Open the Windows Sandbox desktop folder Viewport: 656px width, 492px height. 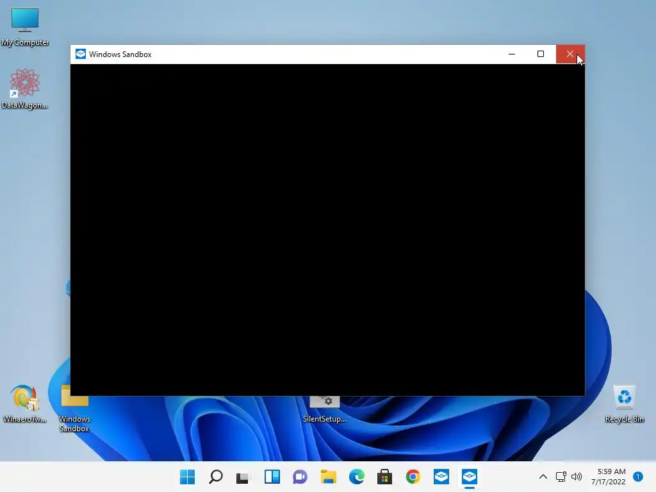[x=74, y=409]
